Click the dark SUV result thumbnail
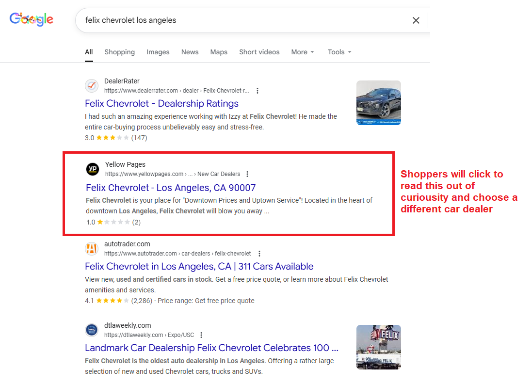The image size is (531, 385). pos(379,103)
